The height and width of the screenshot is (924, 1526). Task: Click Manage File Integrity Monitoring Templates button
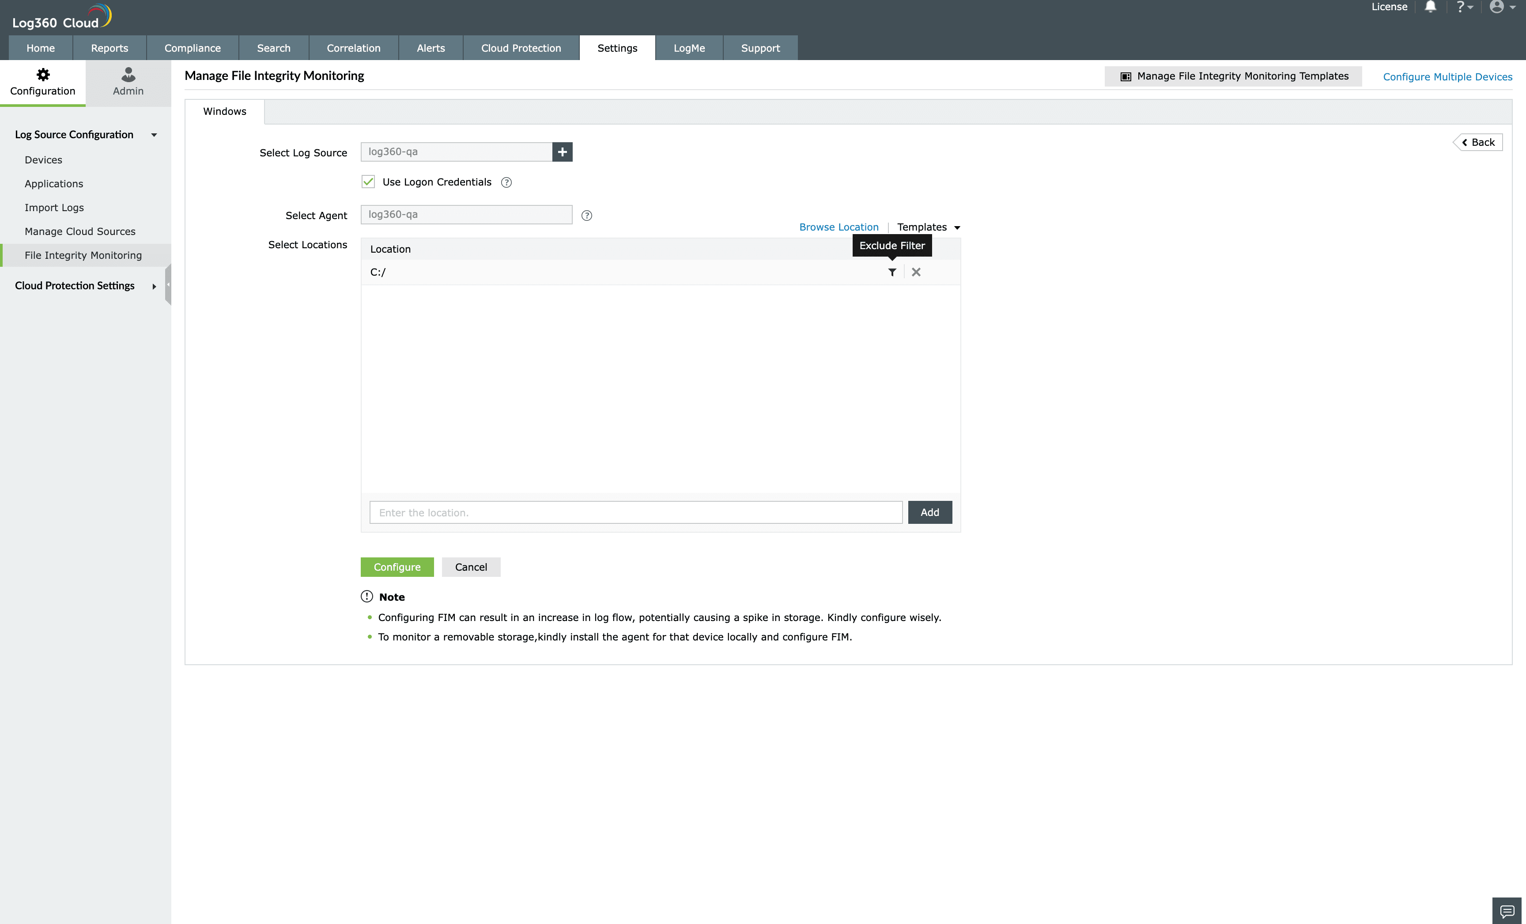click(x=1233, y=76)
